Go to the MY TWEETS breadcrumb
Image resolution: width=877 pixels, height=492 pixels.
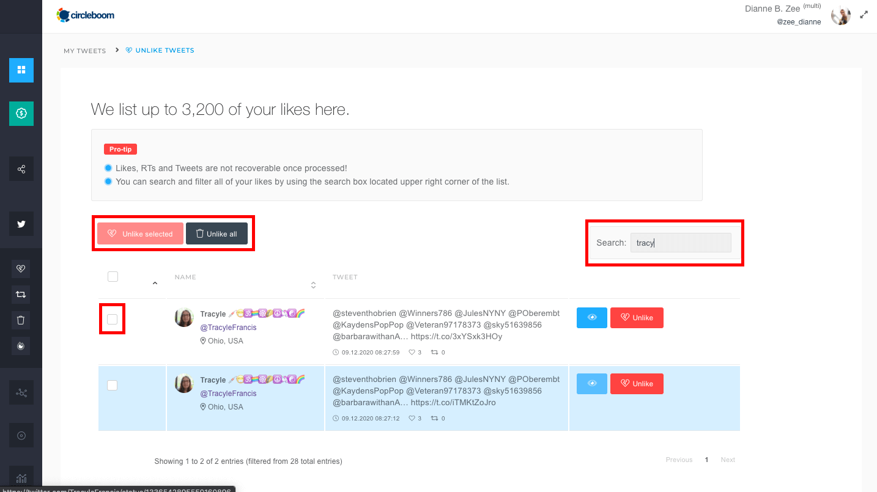[84, 51]
